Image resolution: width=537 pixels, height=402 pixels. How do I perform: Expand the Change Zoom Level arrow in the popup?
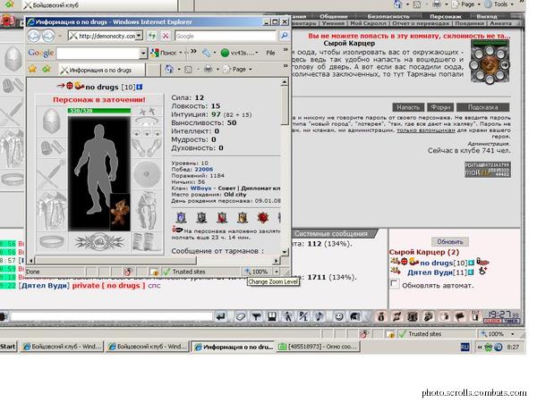tap(276, 272)
